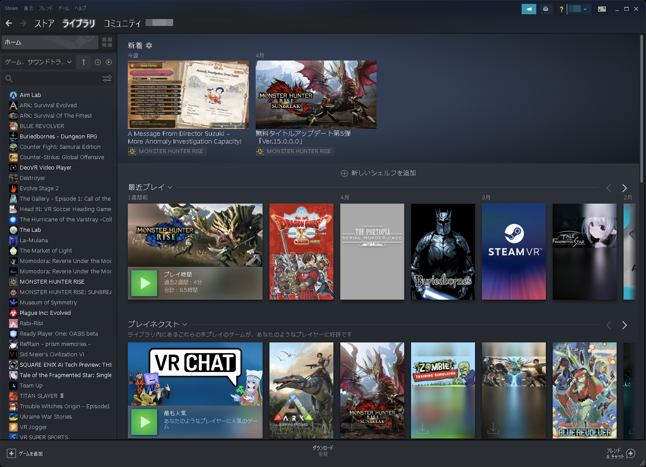Toggle ascending sort order arrow in sidebar

pos(83,62)
